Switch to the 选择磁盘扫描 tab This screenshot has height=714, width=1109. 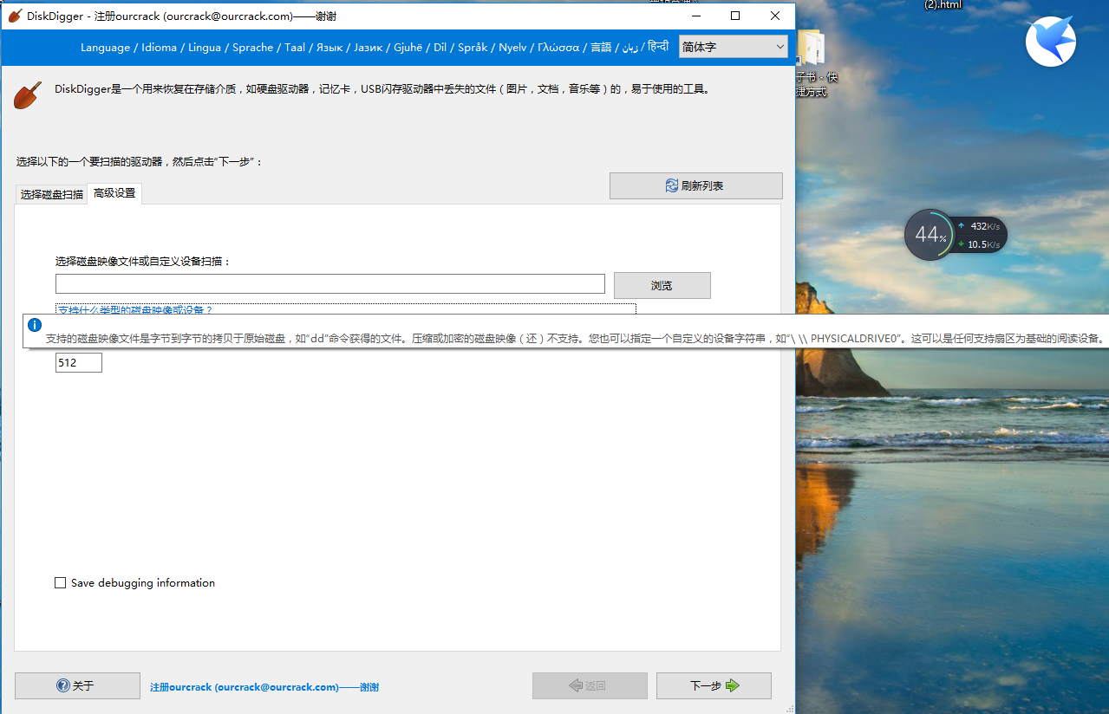point(52,194)
